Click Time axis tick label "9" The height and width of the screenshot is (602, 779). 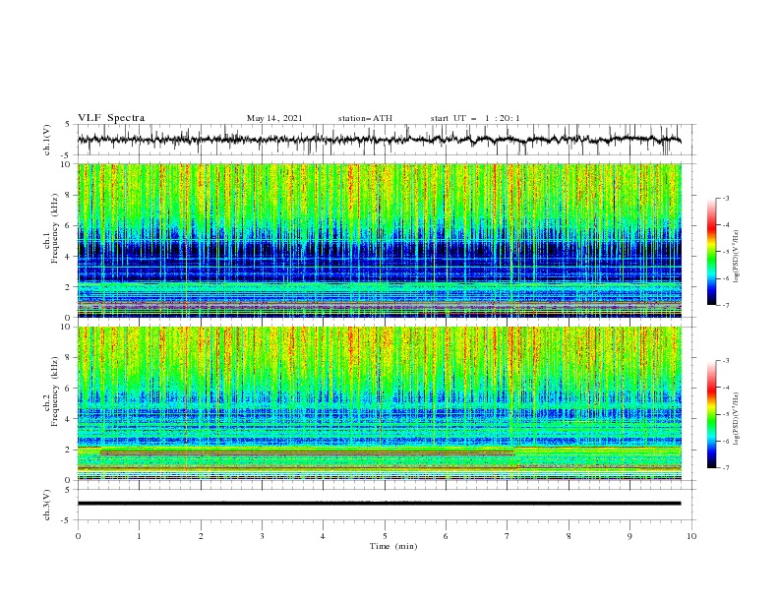pos(629,536)
